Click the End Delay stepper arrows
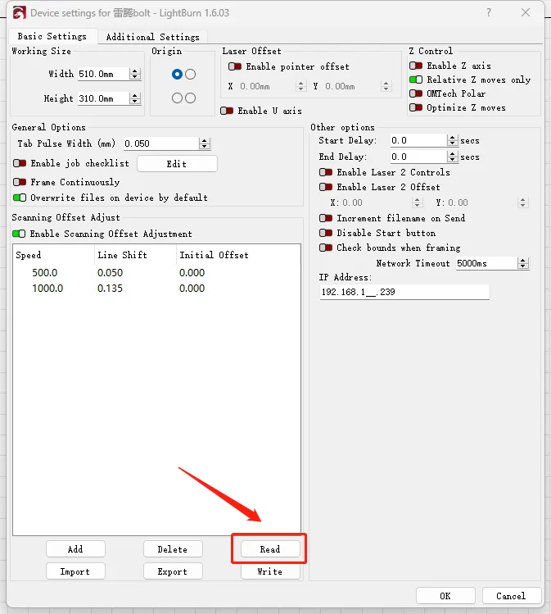This screenshot has width=551, height=614. [x=453, y=157]
